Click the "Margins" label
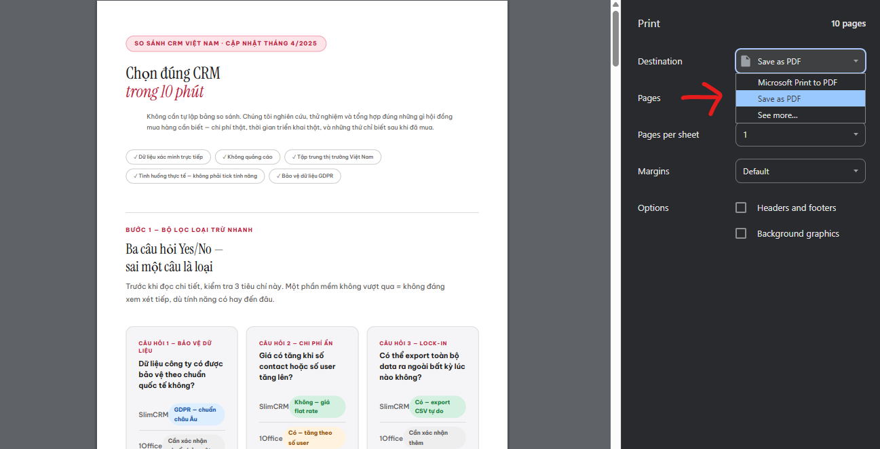This screenshot has width=880, height=449. 653,171
